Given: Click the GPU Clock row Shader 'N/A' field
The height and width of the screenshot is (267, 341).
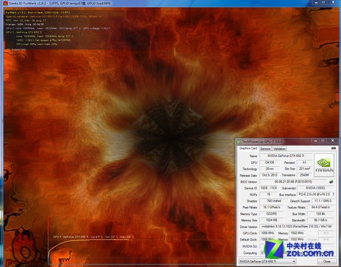Looking at the screenshot, I should pyautogui.click(x=326, y=233).
